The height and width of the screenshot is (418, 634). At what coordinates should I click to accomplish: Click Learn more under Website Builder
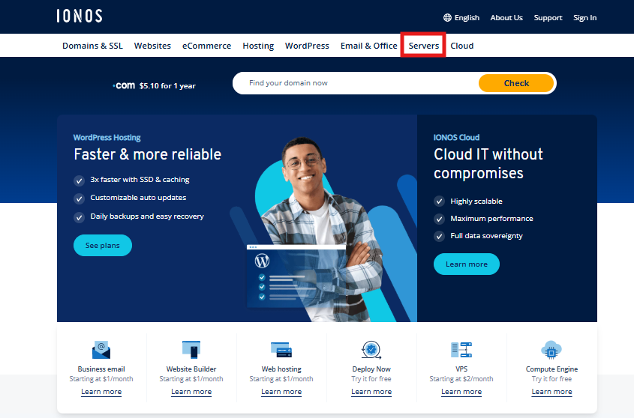point(191,392)
